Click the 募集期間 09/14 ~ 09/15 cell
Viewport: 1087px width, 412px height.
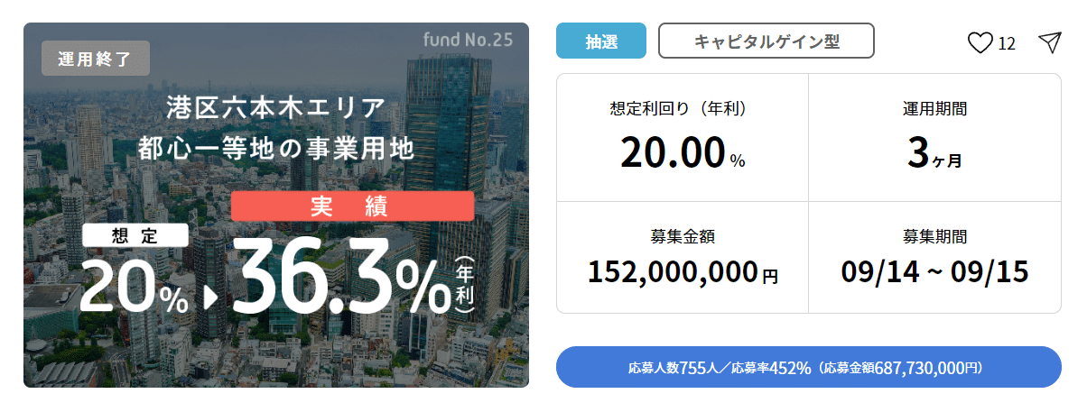coord(935,257)
